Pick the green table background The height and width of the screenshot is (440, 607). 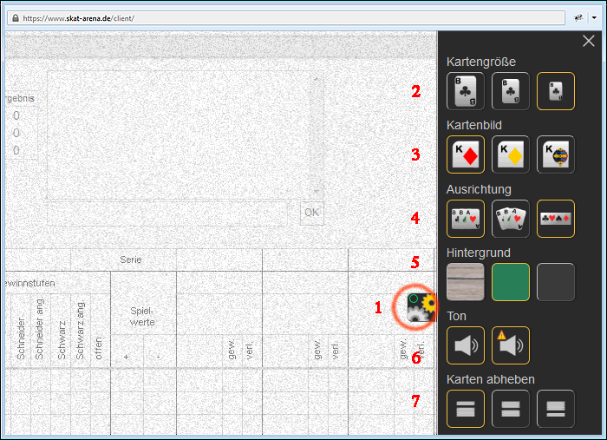(x=510, y=282)
